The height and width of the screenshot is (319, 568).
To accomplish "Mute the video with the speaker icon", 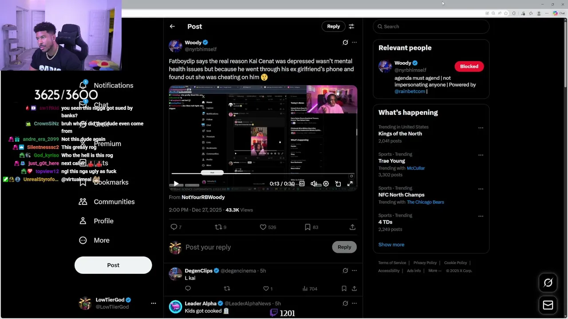I will point(314,183).
